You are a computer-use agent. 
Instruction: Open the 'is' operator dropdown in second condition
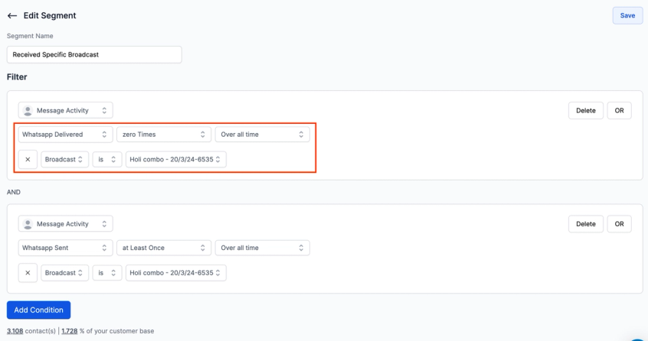(107, 273)
